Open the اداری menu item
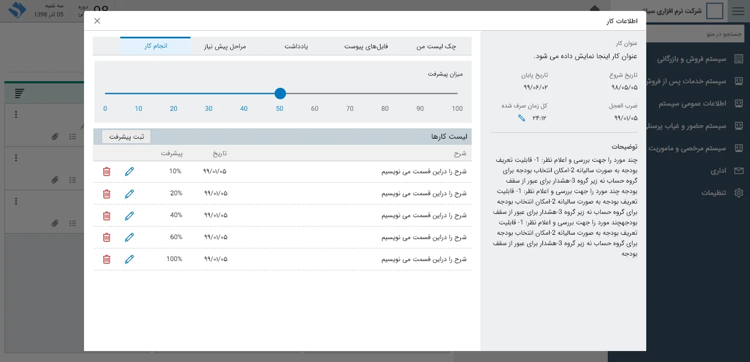750x362 pixels. coord(718,171)
